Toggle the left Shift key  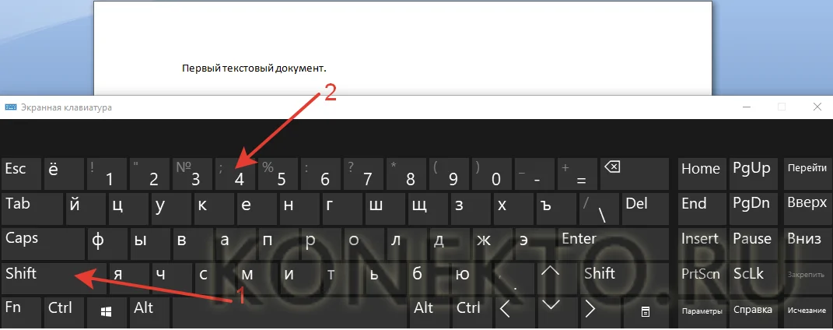(x=54, y=279)
